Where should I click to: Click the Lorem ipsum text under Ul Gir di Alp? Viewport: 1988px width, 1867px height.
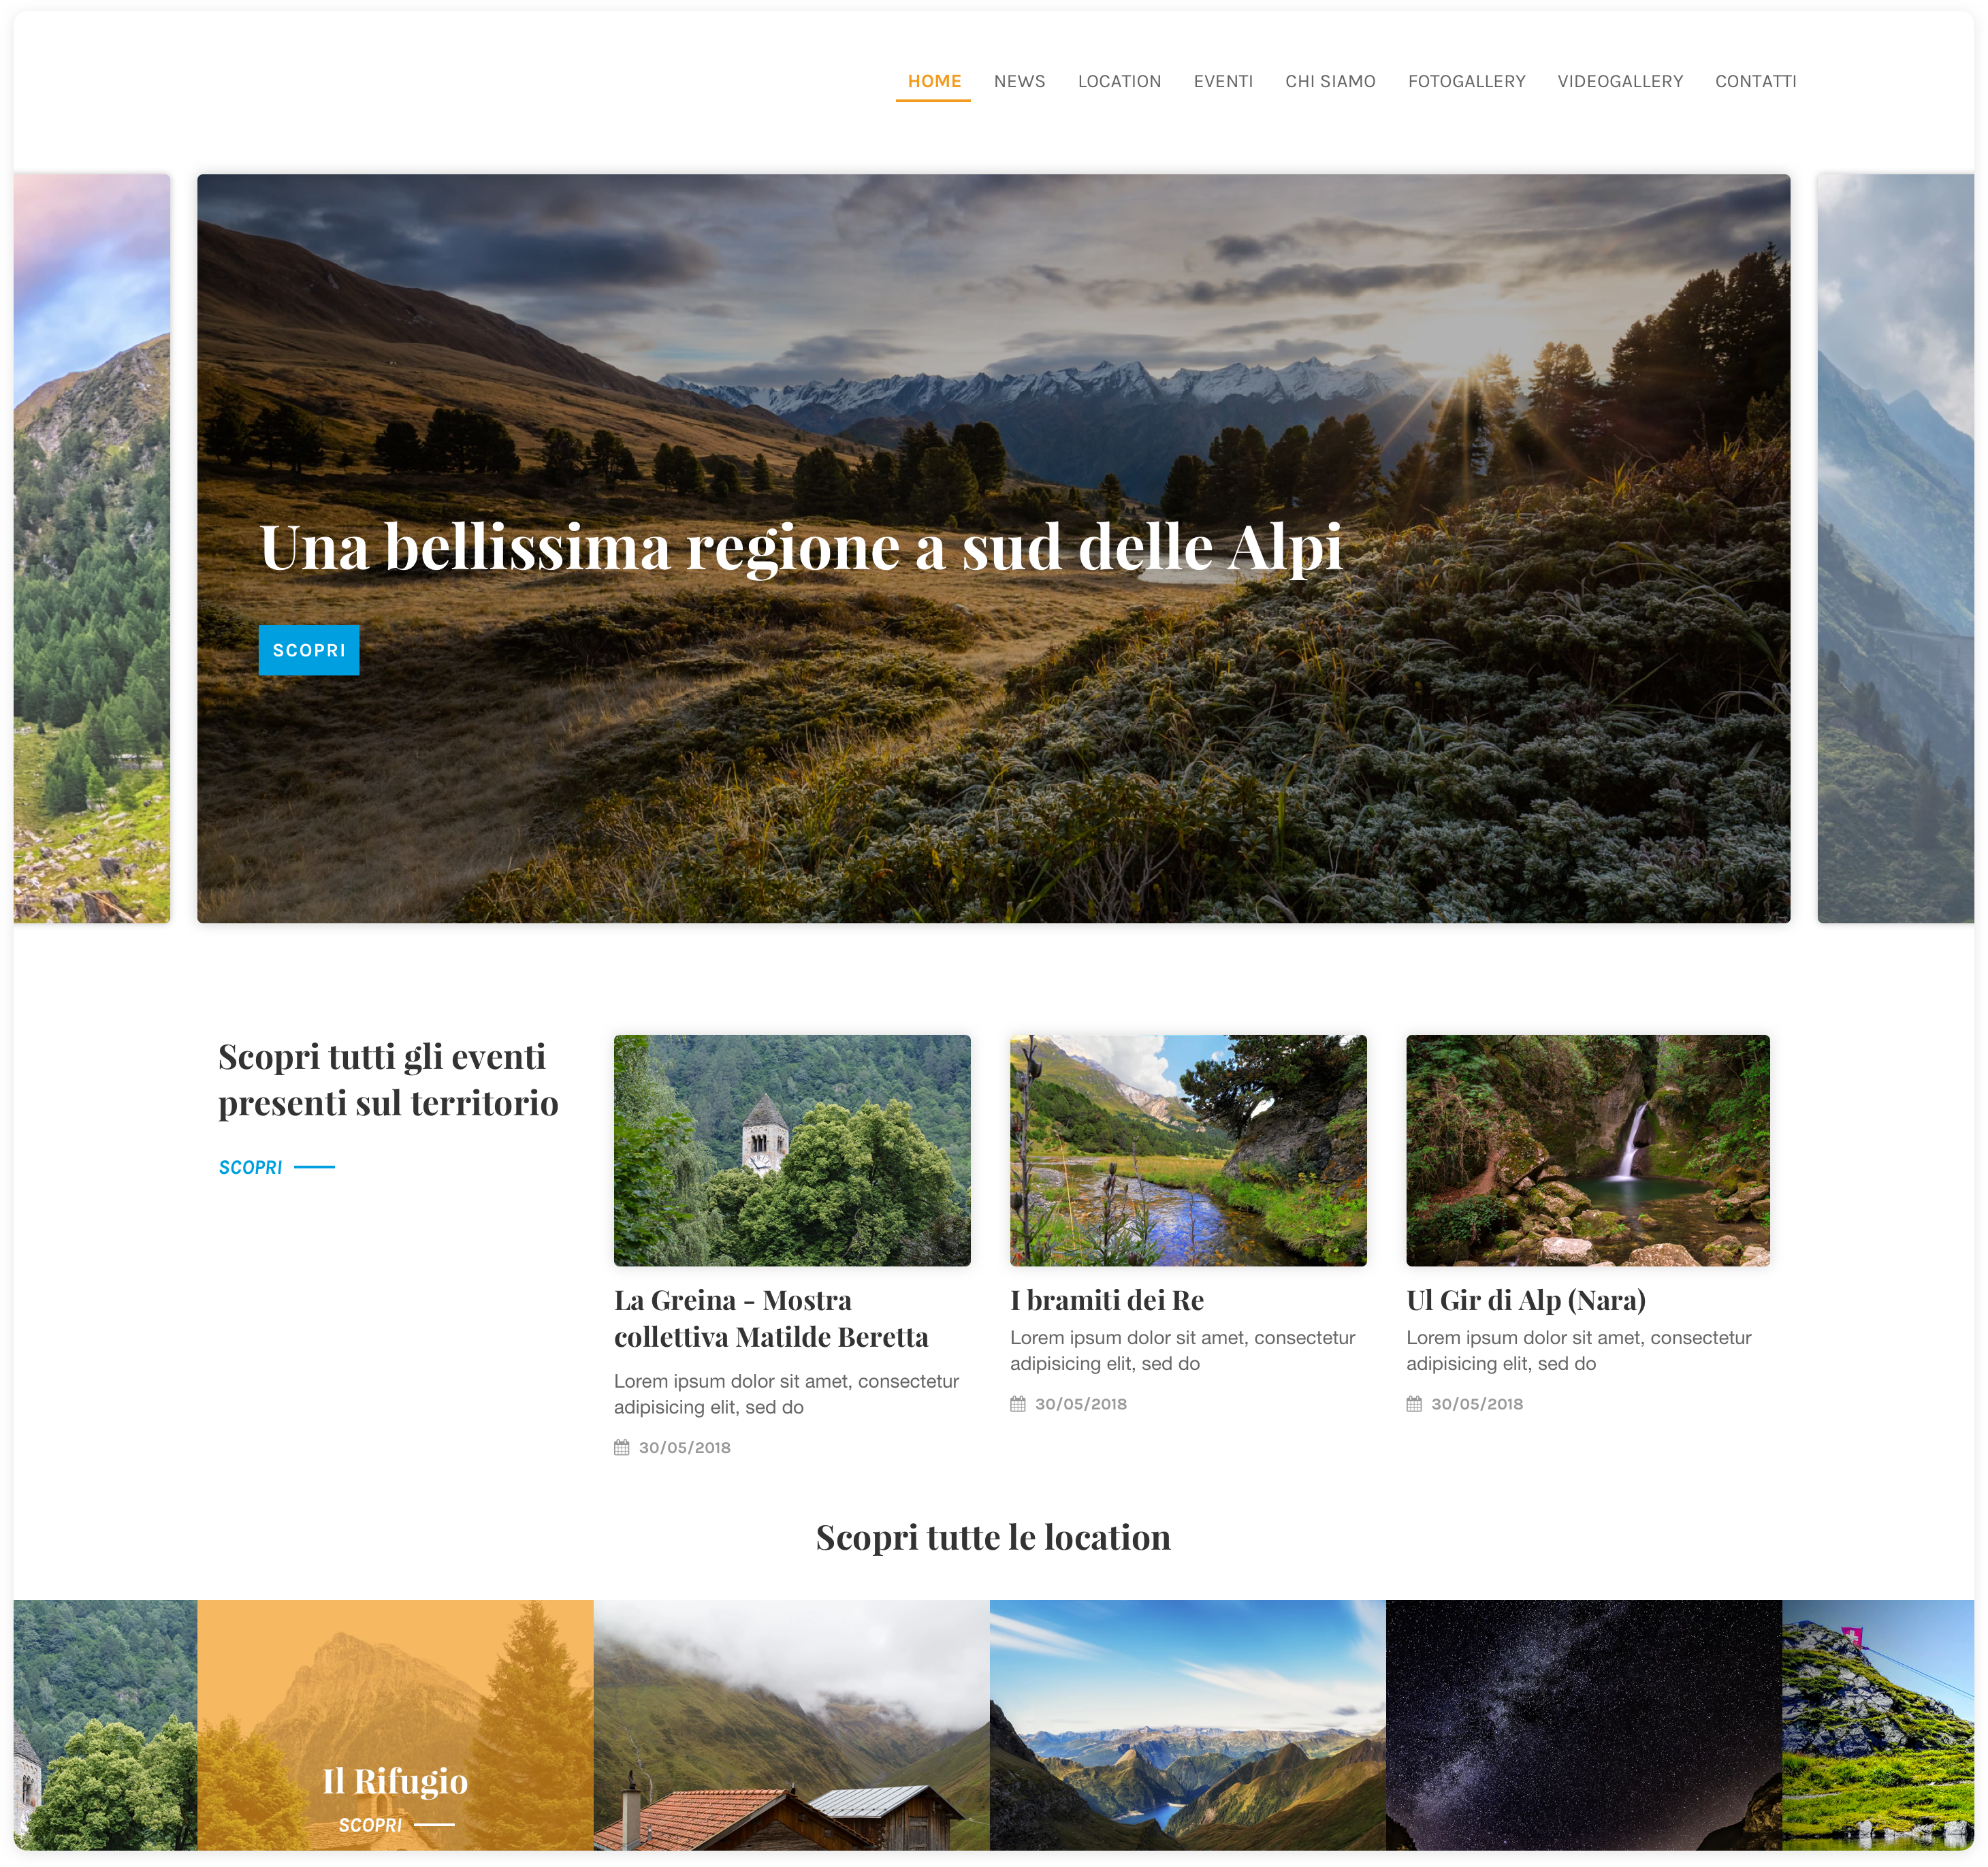tap(1579, 1350)
